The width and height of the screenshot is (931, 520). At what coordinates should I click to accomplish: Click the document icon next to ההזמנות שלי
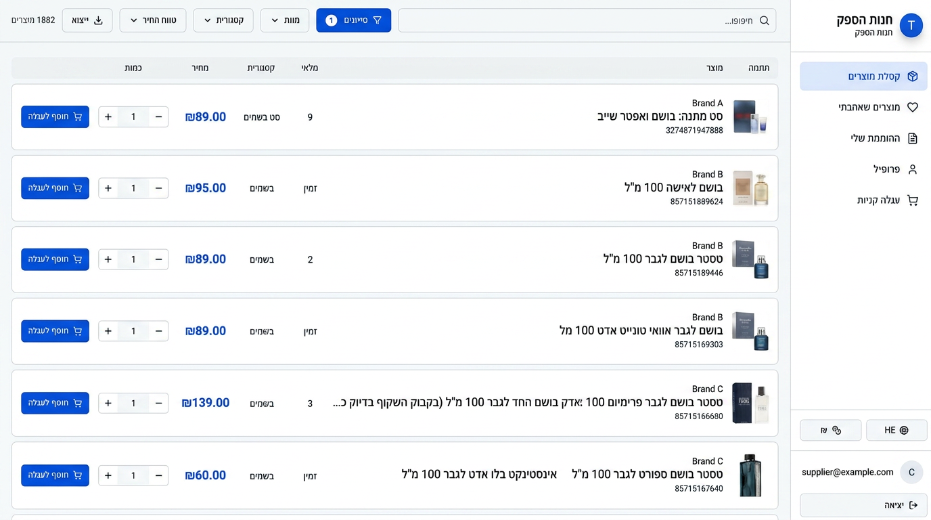click(x=912, y=138)
